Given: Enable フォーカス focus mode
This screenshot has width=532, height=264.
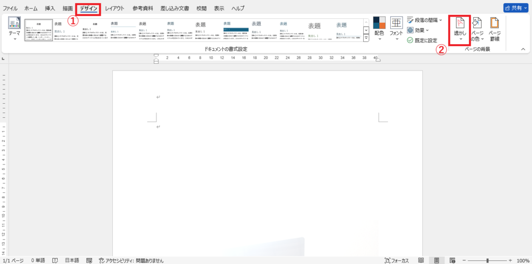Looking at the screenshot, I should point(396,260).
